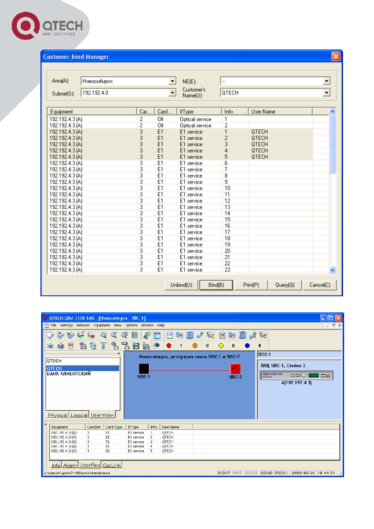Click the blue alarm indicator circle
Image resolution: width=374 pixels, height=529 pixels.
point(247,346)
